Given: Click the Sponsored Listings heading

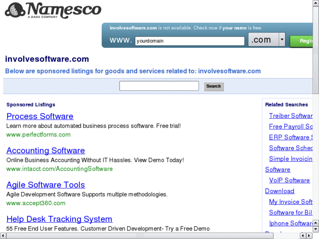Looking at the screenshot, I should tap(31, 105).
